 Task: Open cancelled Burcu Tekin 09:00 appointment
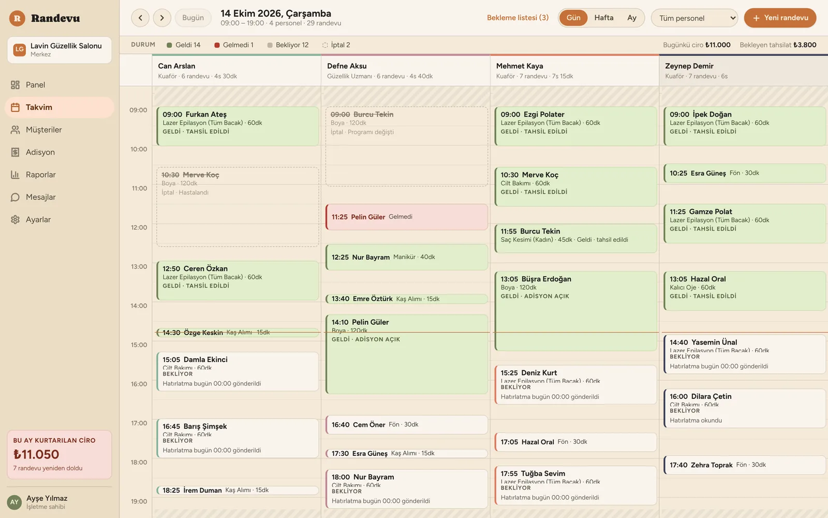point(406,146)
